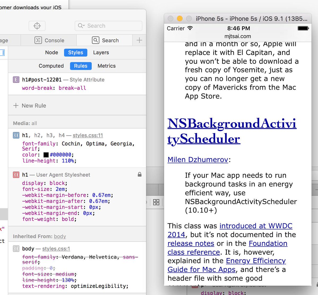Switch to the Node sidebar panel

pos(52,53)
